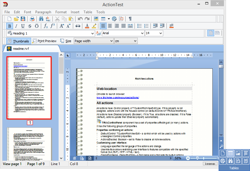Image resolution: width=250 pixels, height=171 pixels.
Task: Click the insert table icon in Tables palette
Action: pyautogui.click(x=230, y=153)
